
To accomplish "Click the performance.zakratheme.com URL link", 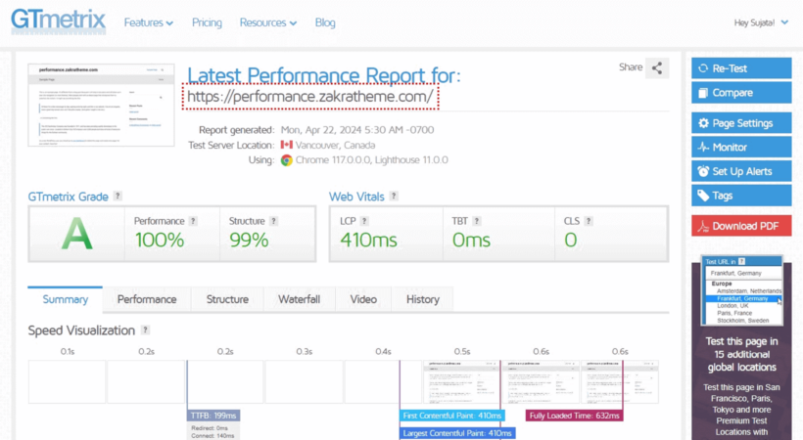I will click(310, 96).
